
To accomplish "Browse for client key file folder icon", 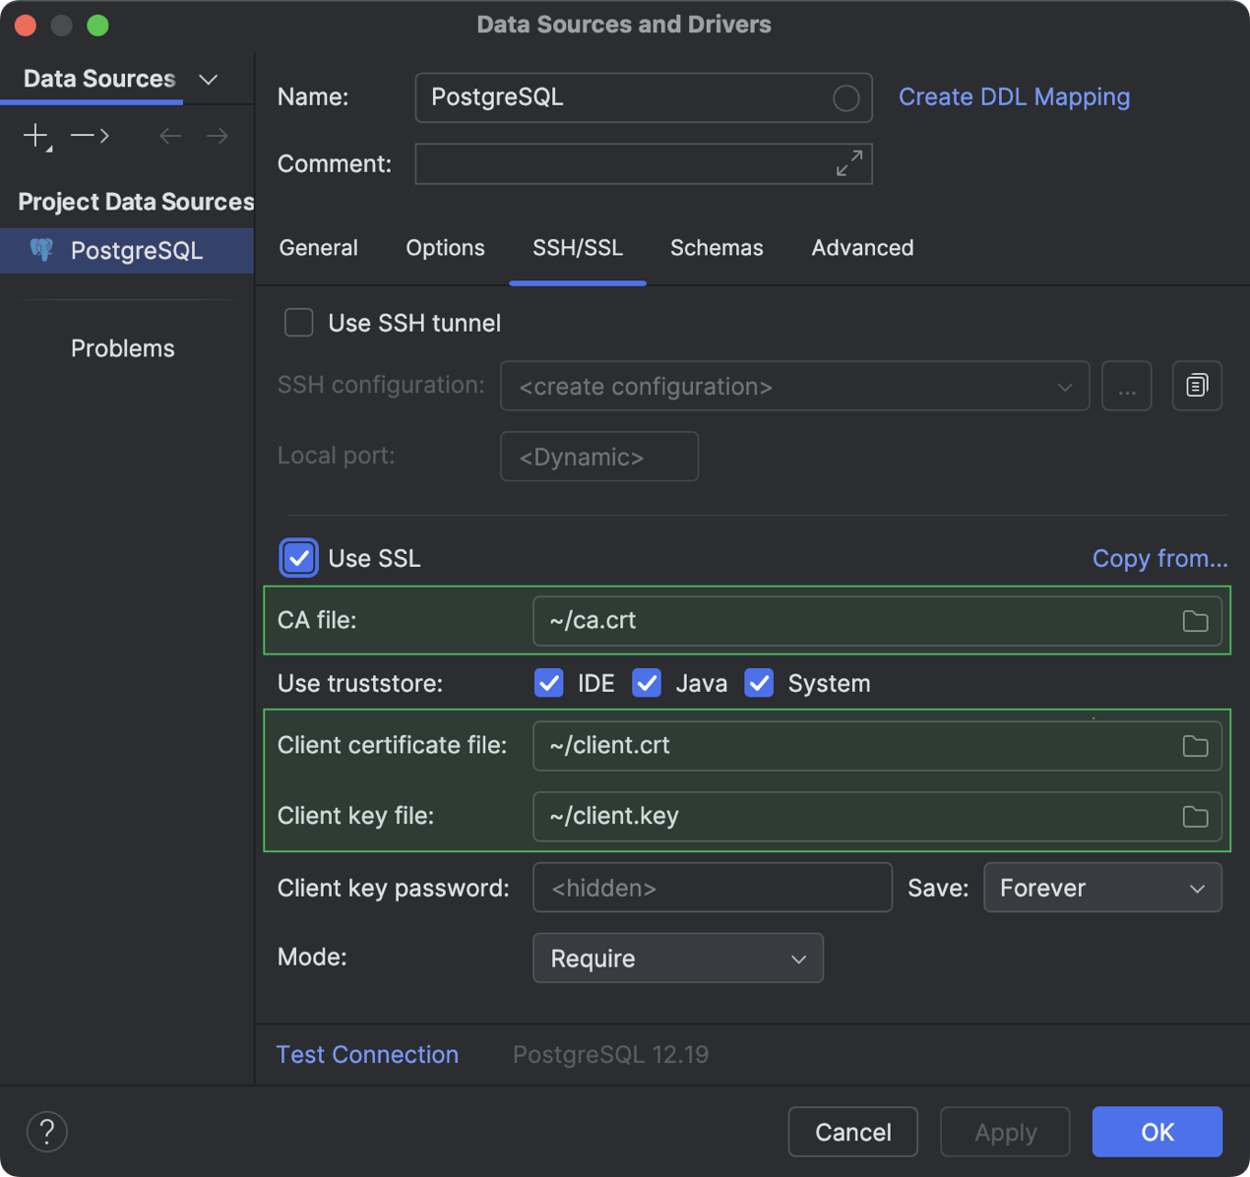I will [x=1195, y=817].
